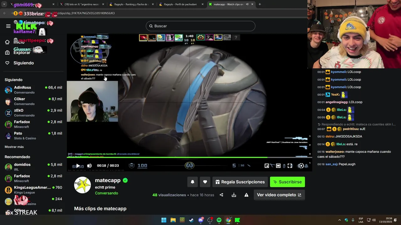Image resolution: width=401 pixels, height=225 pixels.
Task: Switch to Rageylo - Perfil de pachudani tab
Action: point(181,4)
